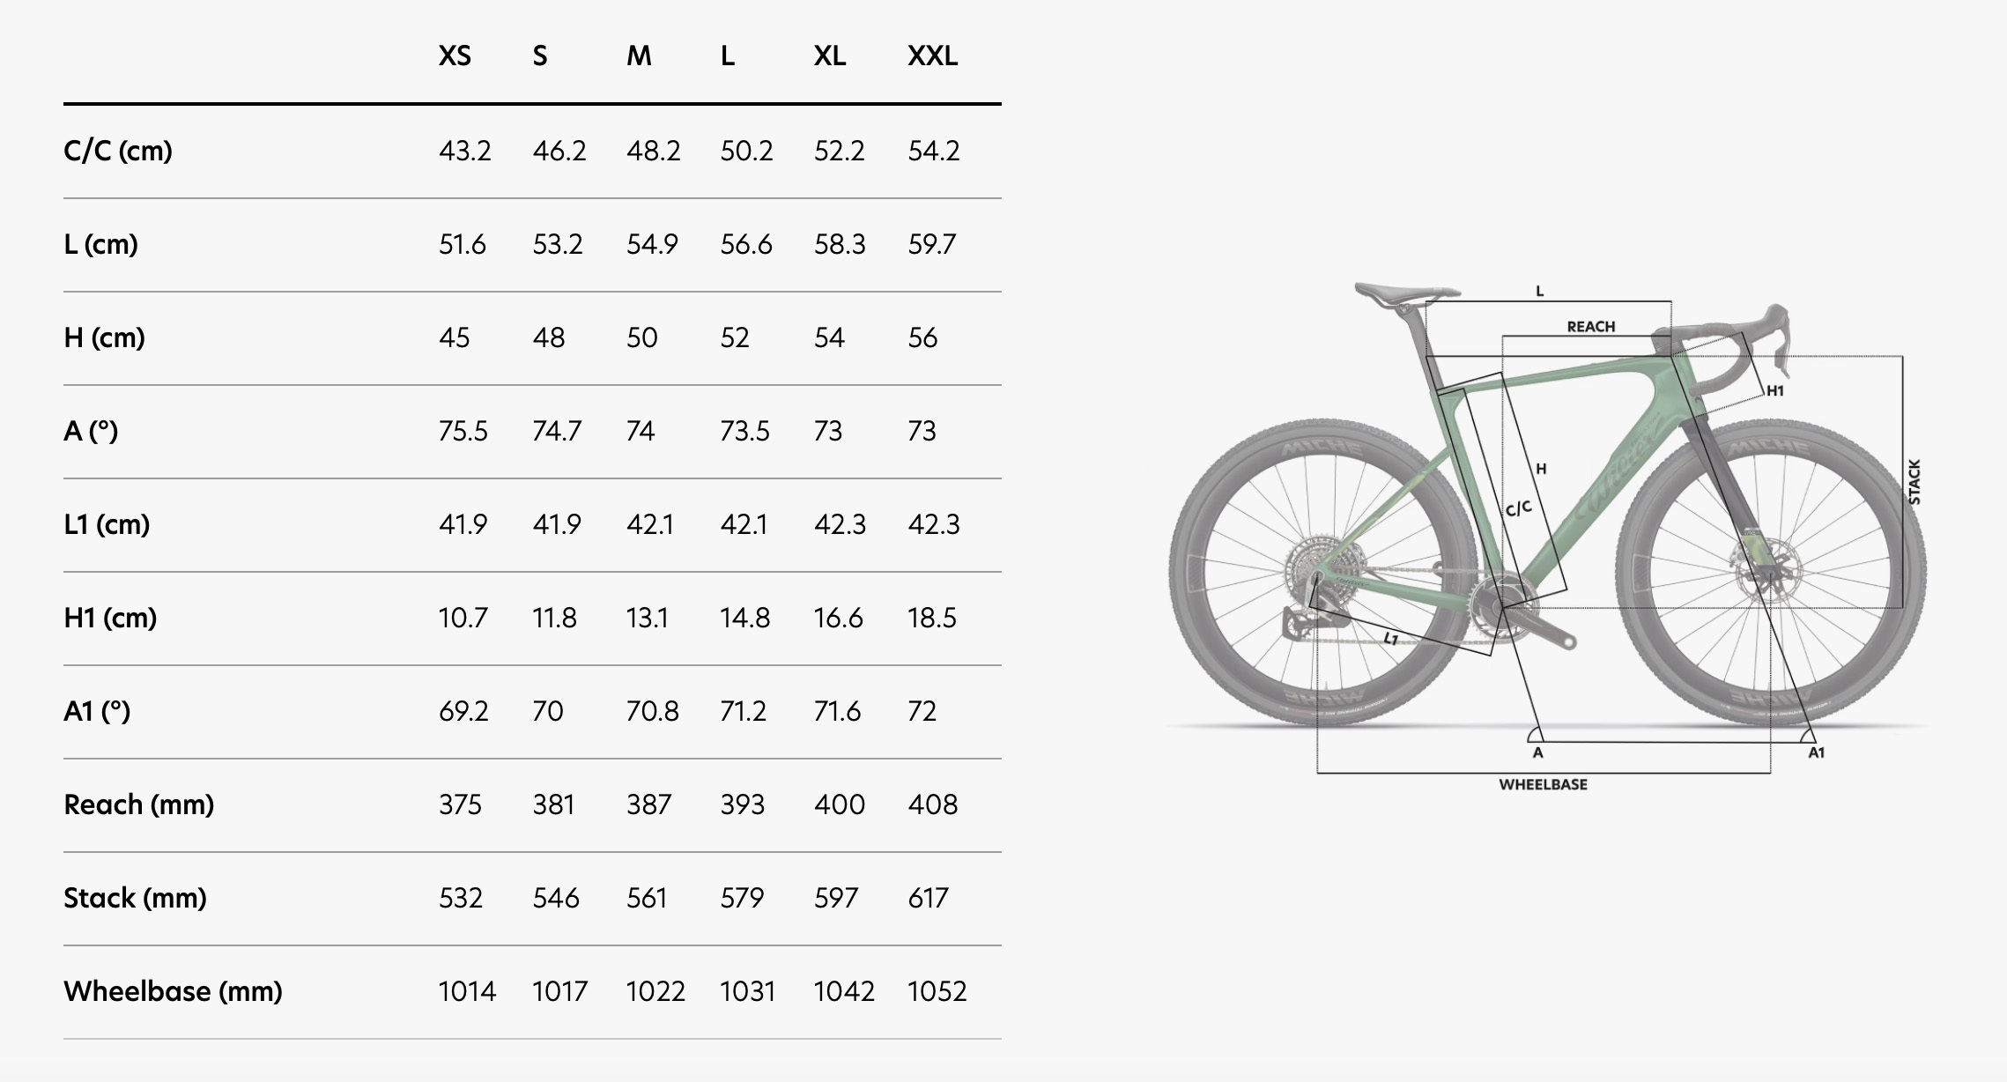Click the H1 (cm) row label

coord(110,618)
